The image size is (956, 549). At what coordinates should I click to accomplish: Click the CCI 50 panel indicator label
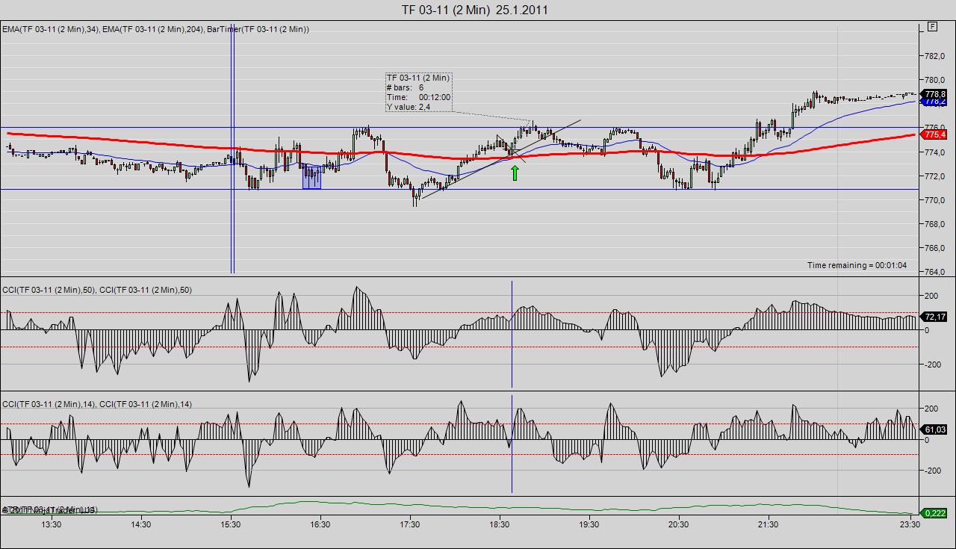[97, 290]
